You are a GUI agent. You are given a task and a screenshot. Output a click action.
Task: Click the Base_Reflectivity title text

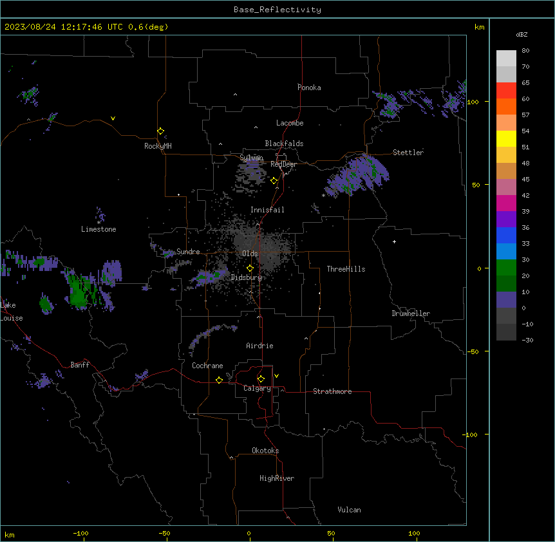click(x=277, y=10)
